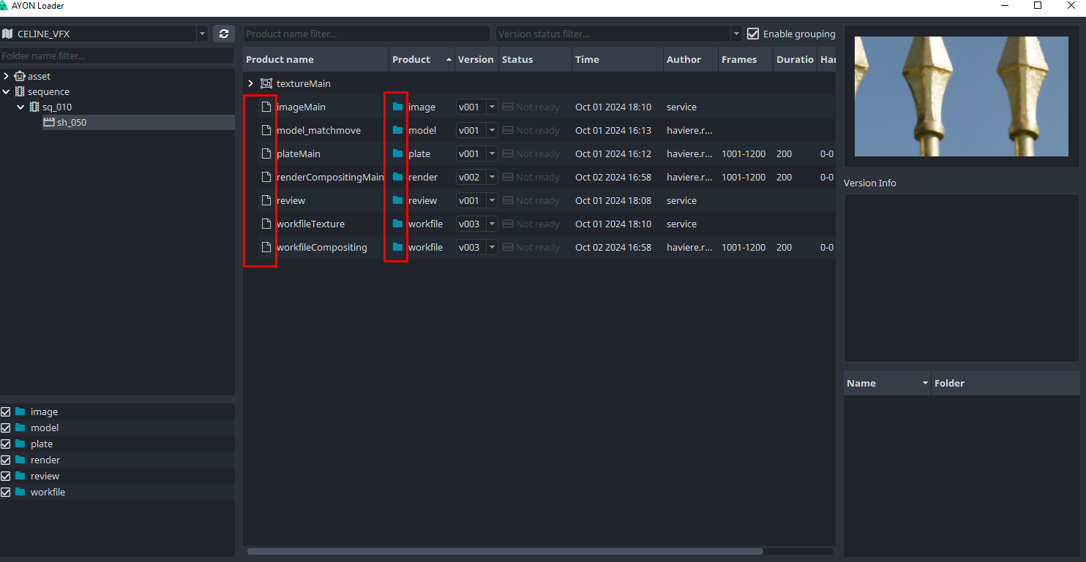Screen dimensions: 1086x562
Task: Click the folder icon in the workfileCompositing row
Action: point(397,247)
